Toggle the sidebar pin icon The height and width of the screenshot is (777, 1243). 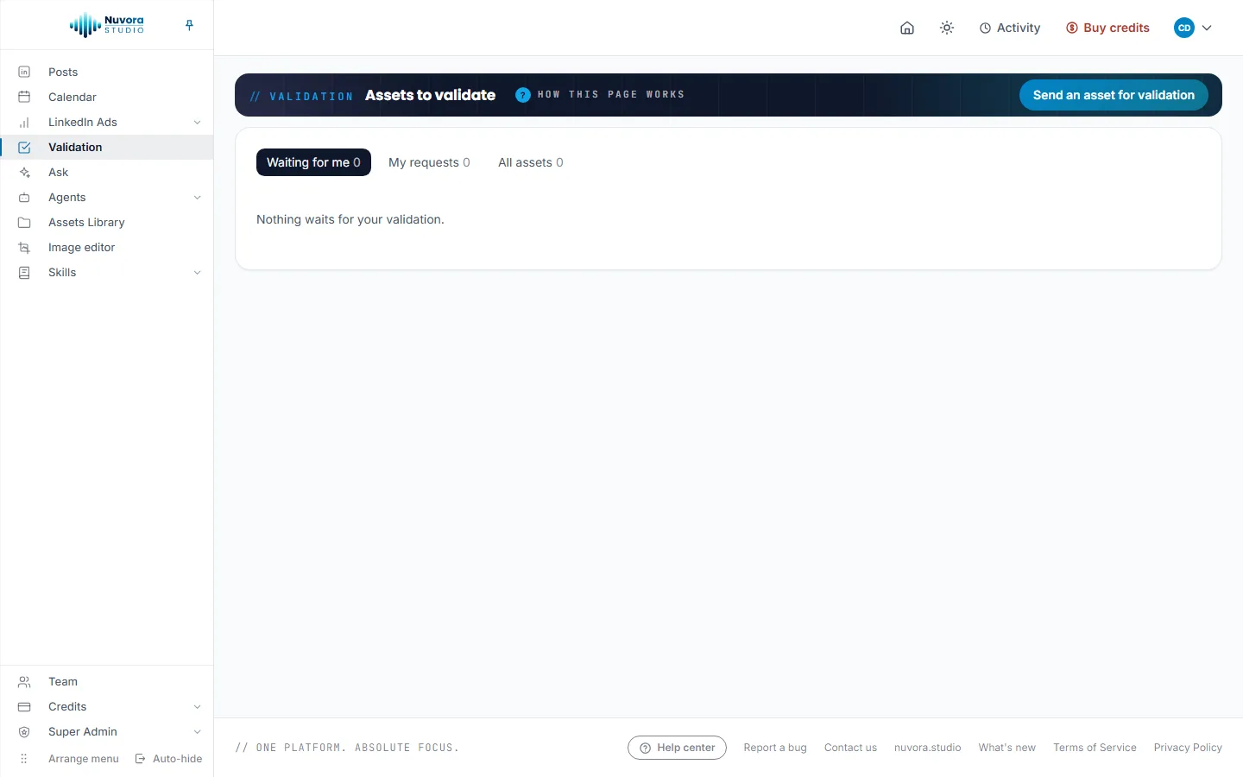[189, 25]
